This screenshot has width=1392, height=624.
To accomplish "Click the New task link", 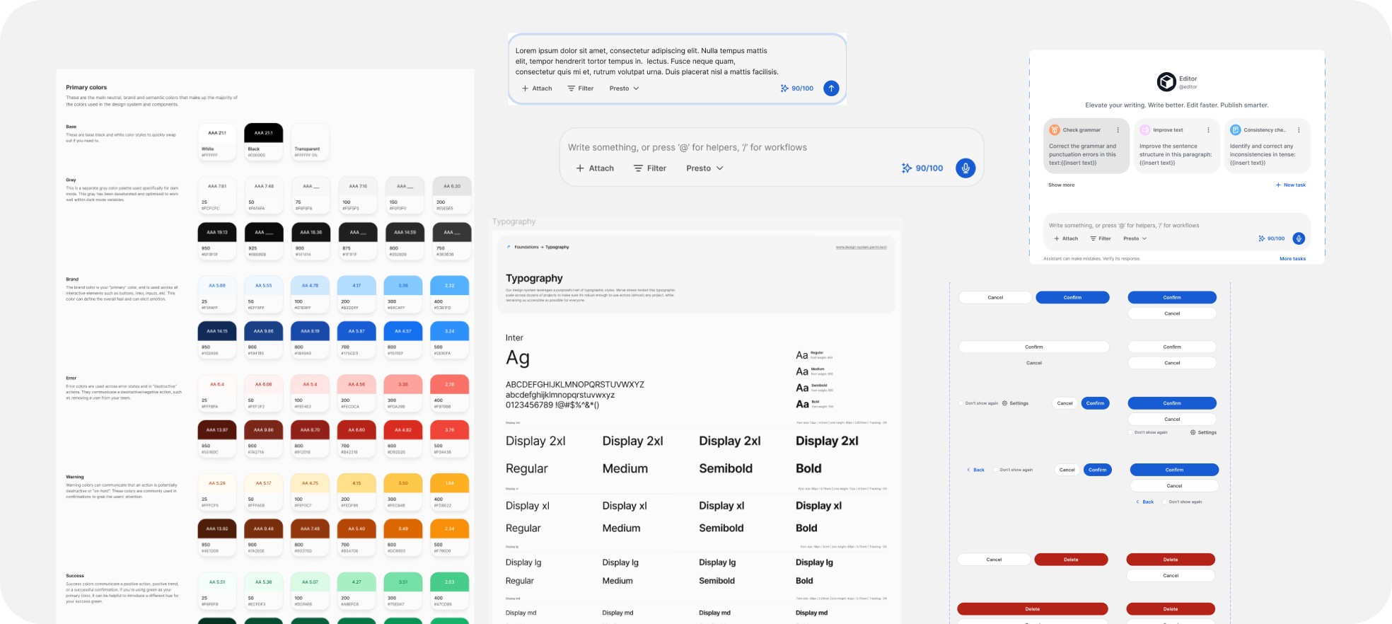I will (x=1291, y=185).
